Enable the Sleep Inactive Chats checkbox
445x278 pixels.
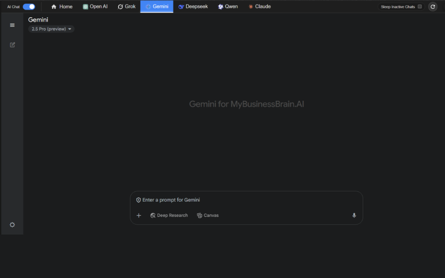[x=420, y=7]
